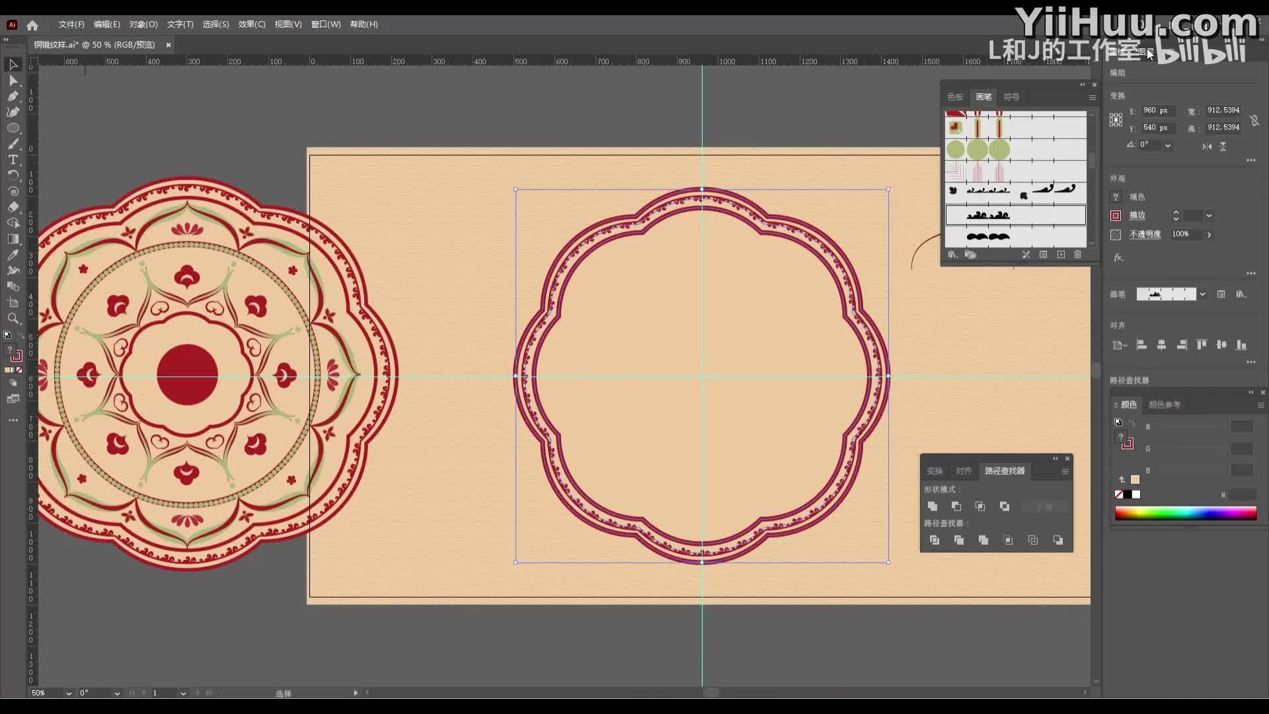The width and height of the screenshot is (1269, 714).
Task: Select the Selection tool in the toolbar
Action: (x=13, y=64)
